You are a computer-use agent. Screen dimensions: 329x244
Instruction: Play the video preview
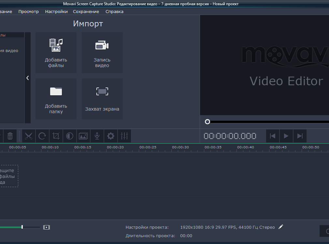[286, 136]
